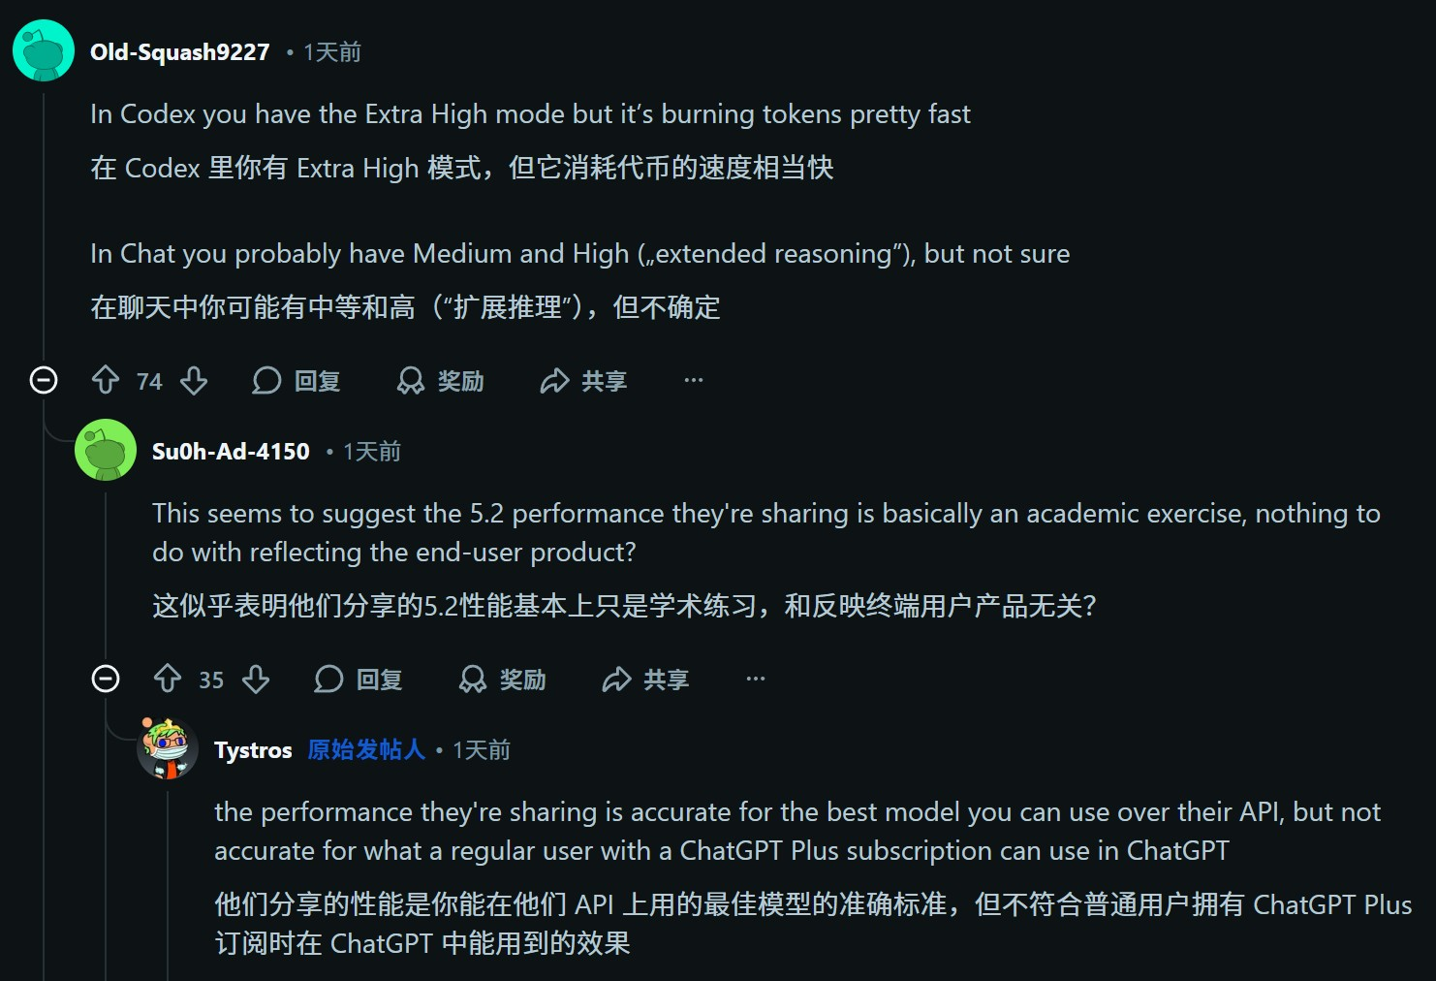The height and width of the screenshot is (981, 1436).
Task: Open the more-options menu on Su0h-Ad-4150's comment
Action: pos(755,680)
